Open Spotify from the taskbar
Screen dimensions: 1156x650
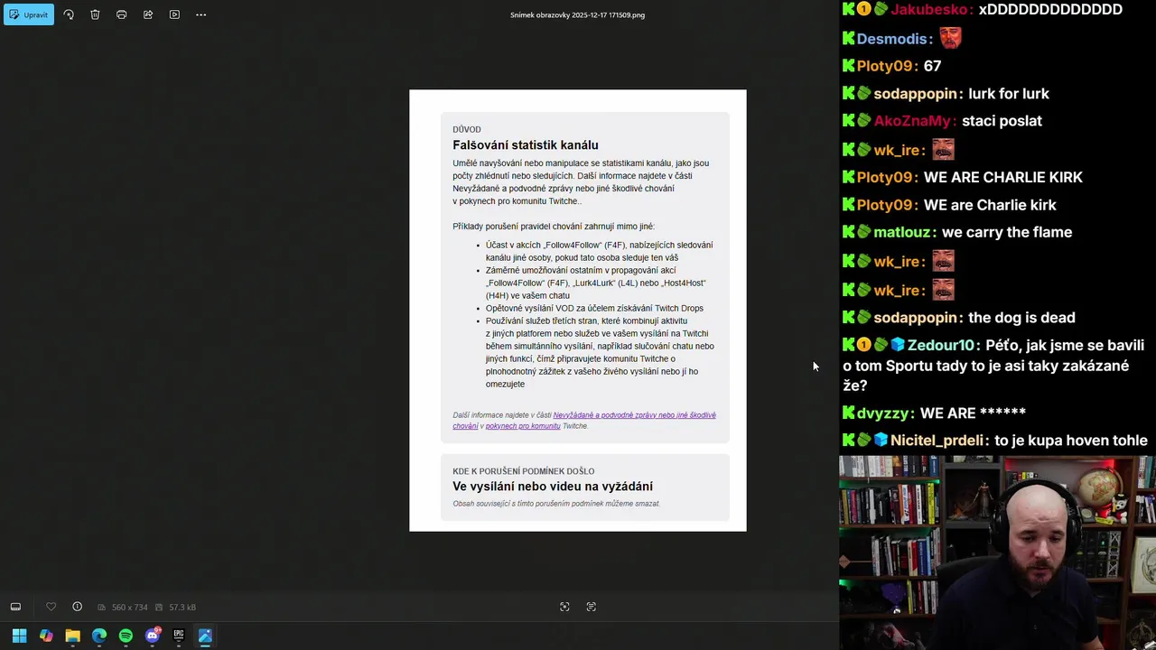126,636
